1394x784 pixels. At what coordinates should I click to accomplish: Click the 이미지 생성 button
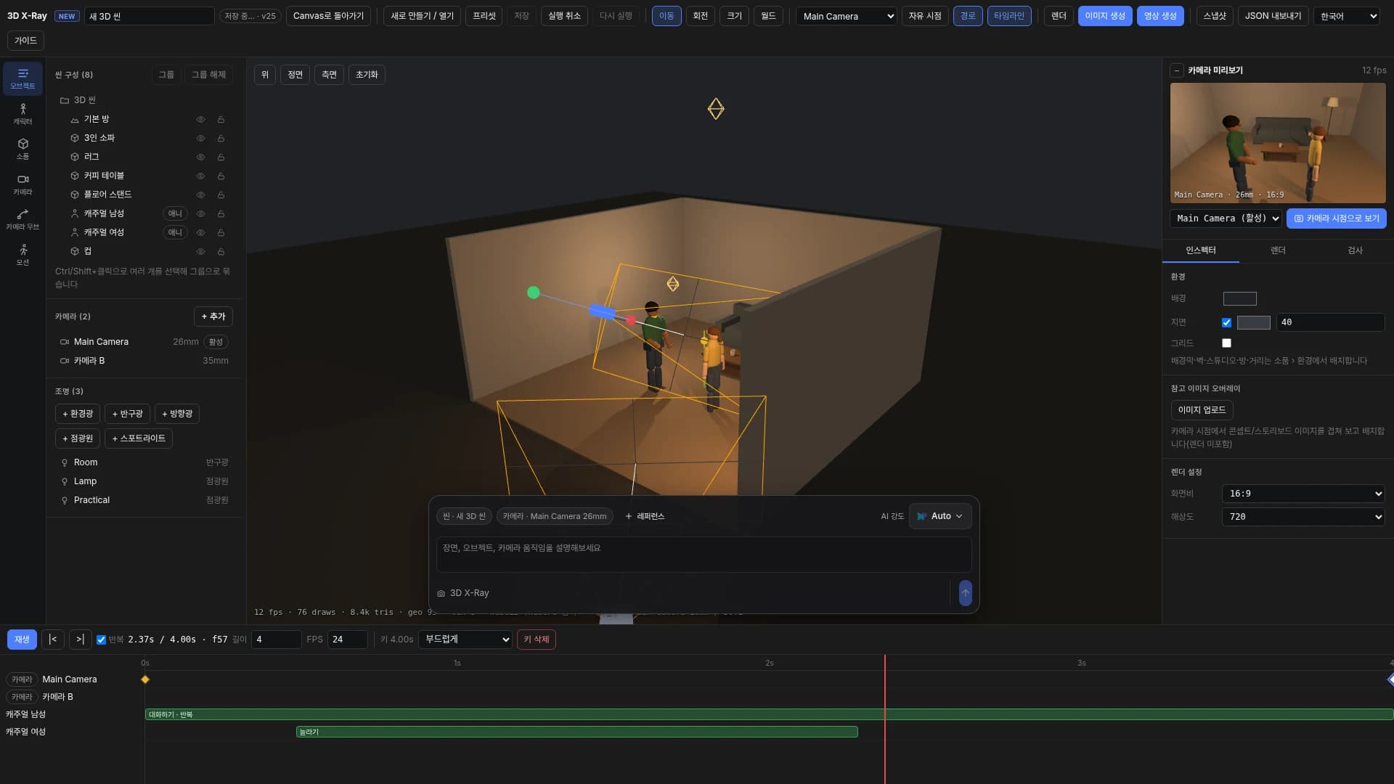pos(1104,16)
